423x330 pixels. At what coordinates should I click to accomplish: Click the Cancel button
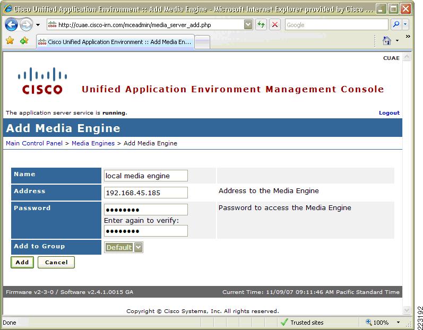pyautogui.click(x=56, y=262)
